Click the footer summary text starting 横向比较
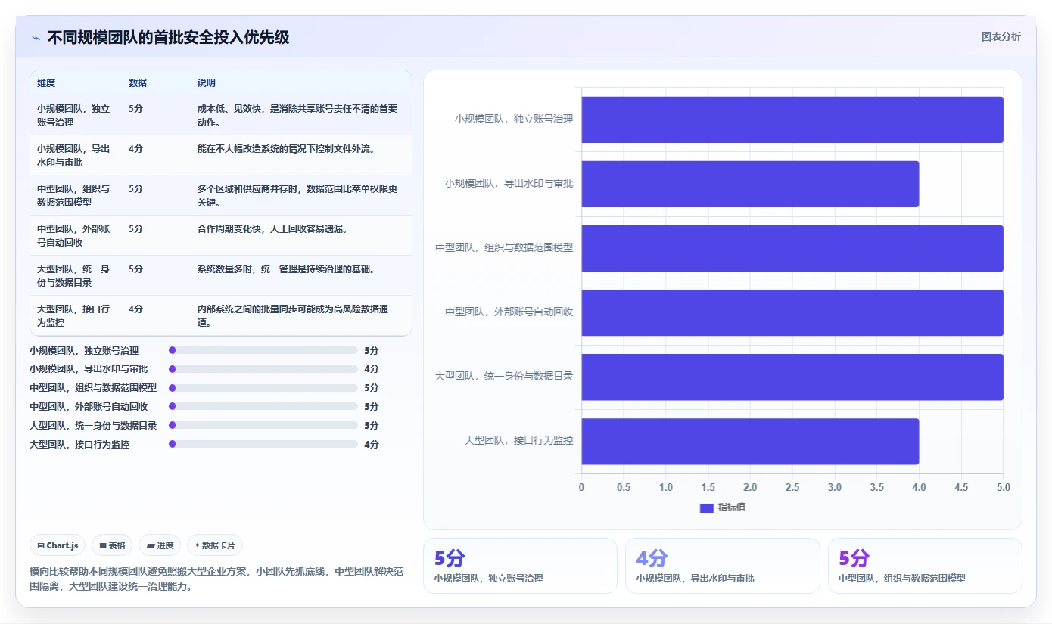Viewport: 1052px width, 624px height. coord(216,579)
